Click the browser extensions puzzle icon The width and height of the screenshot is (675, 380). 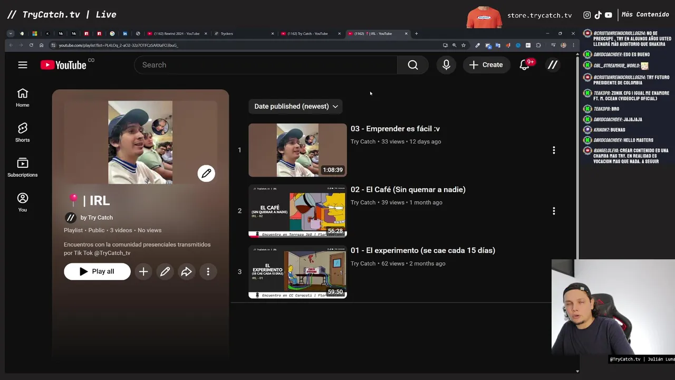pyautogui.click(x=538, y=45)
